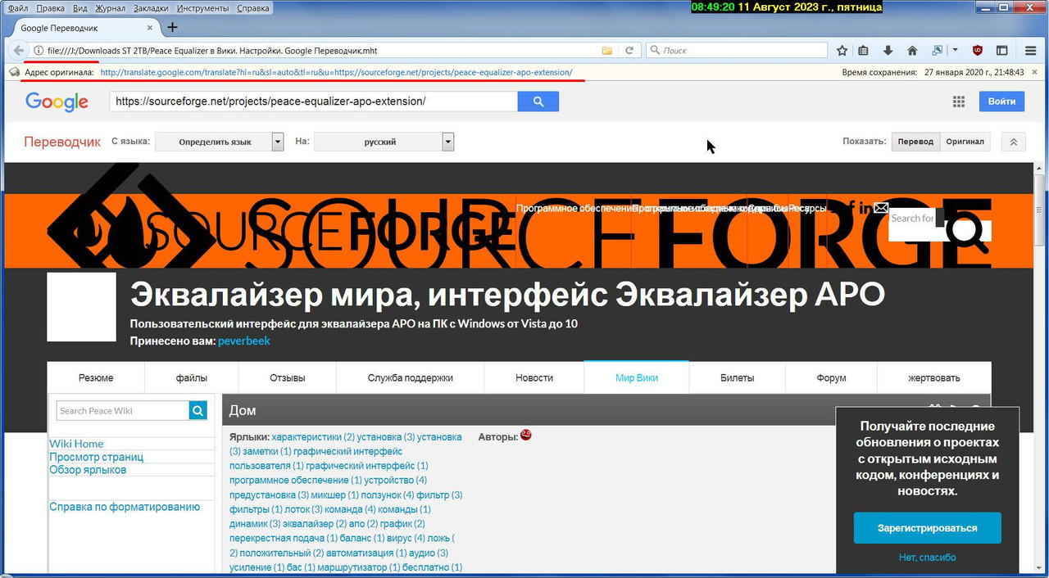Click the browser Поиск search box
The width and height of the screenshot is (1049, 578).
(737, 51)
